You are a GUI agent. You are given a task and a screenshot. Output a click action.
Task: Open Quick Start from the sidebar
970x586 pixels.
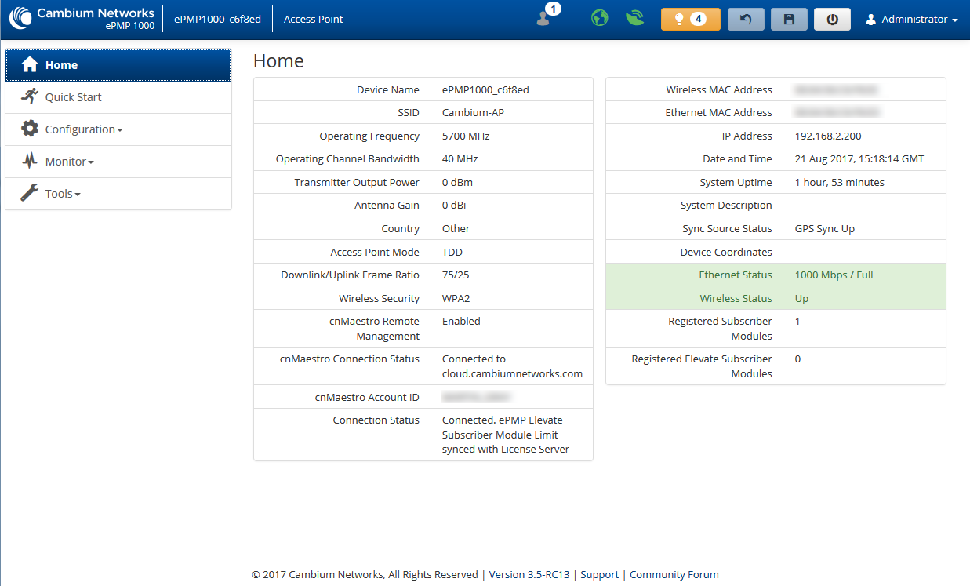click(x=73, y=97)
